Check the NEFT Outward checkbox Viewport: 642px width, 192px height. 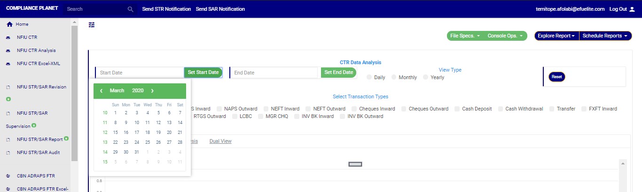308,109
